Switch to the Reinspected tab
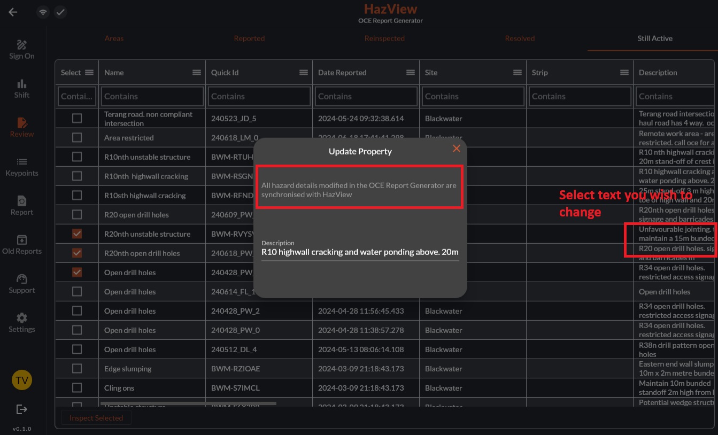The image size is (718, 435). (384, 38)
